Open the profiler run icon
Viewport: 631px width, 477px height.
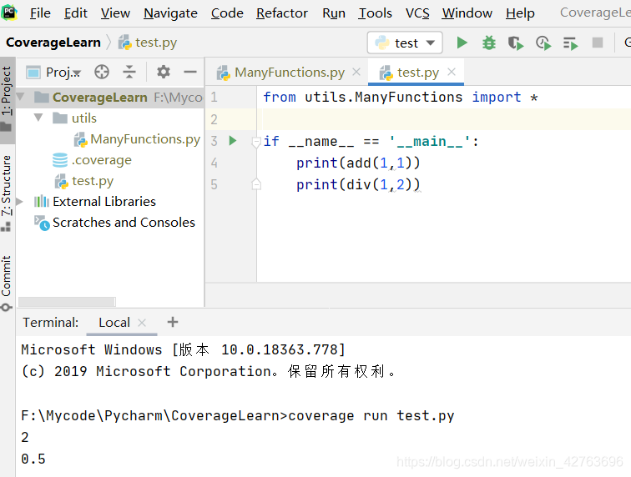pos(543,43)
